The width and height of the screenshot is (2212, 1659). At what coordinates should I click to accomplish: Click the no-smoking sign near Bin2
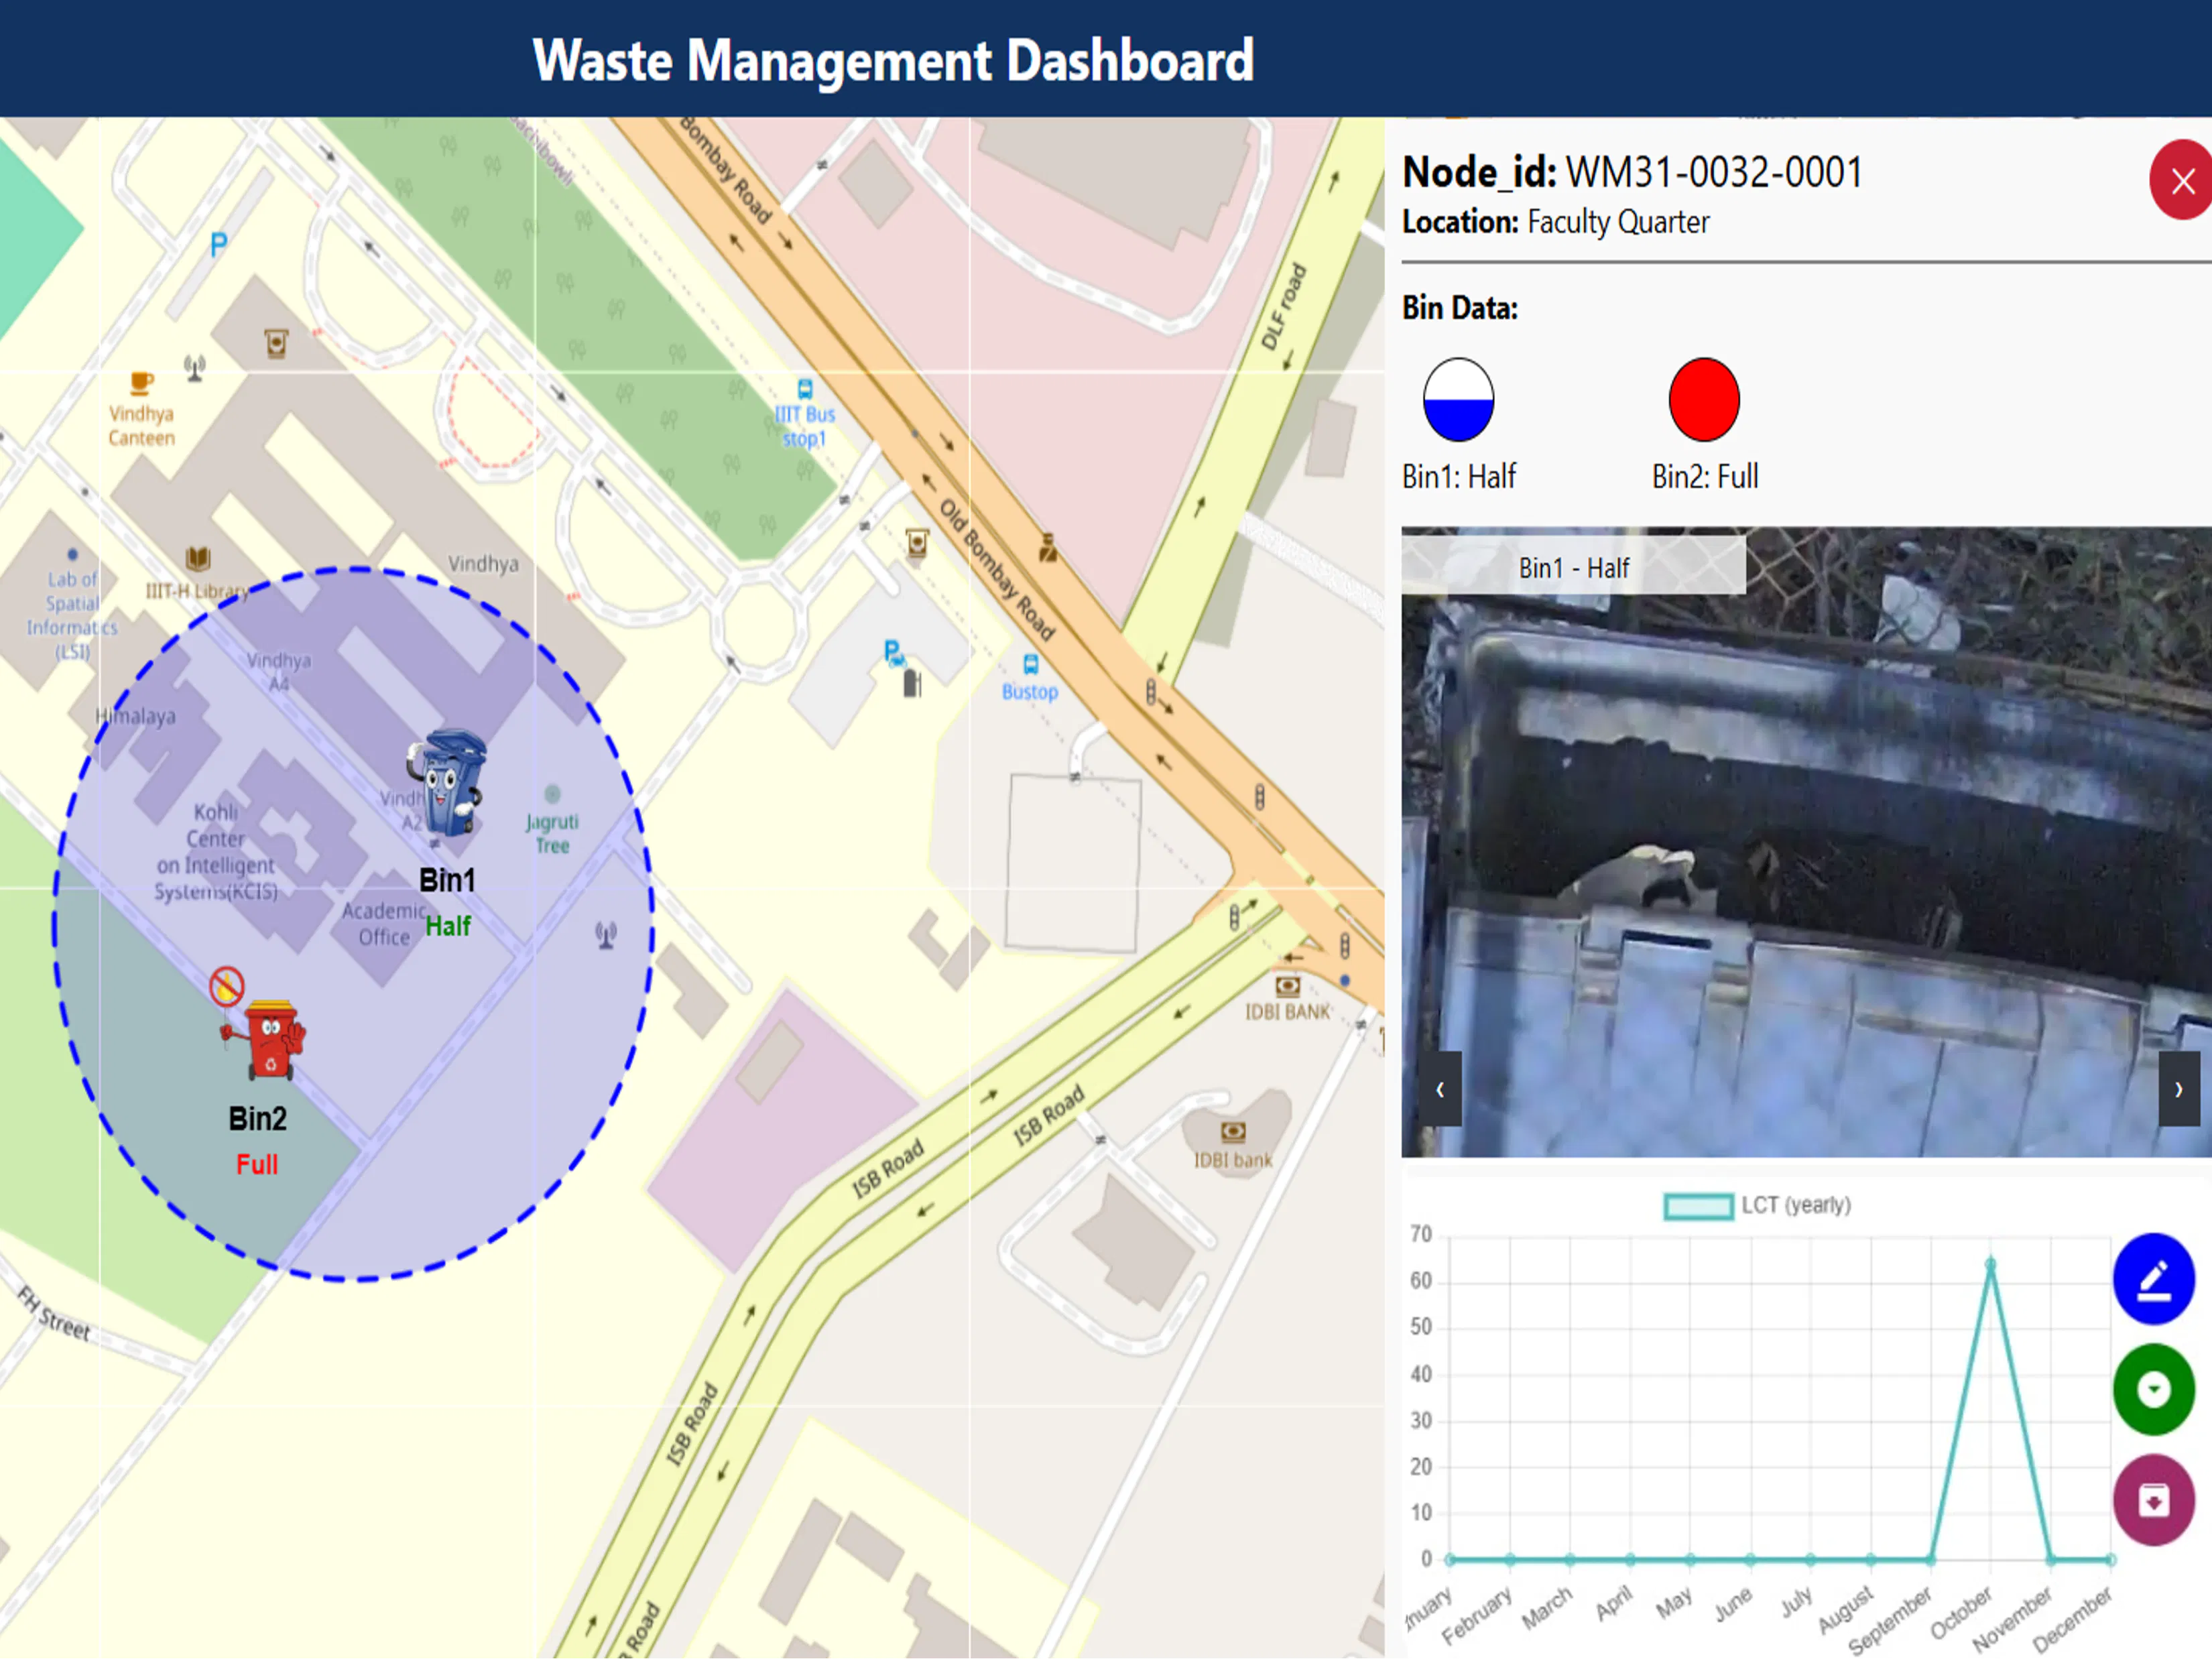pos(227,986)
